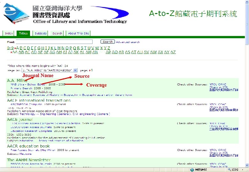
Task: Click the Chinese union catalog link for AACE journal
Action: tap(224, 129)
